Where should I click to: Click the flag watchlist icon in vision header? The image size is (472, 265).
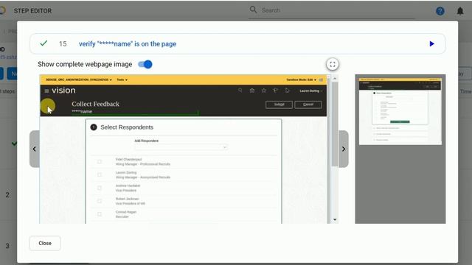tap(275, 91)
